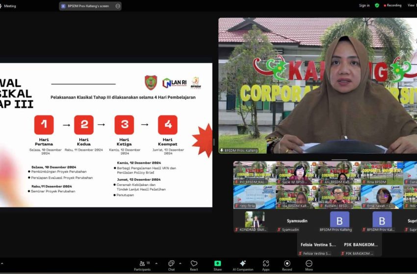Click 'Ceramah Kebijakan dan' bullet text
Viewport: 417px width, 274px height.
(x=136, y=184)
